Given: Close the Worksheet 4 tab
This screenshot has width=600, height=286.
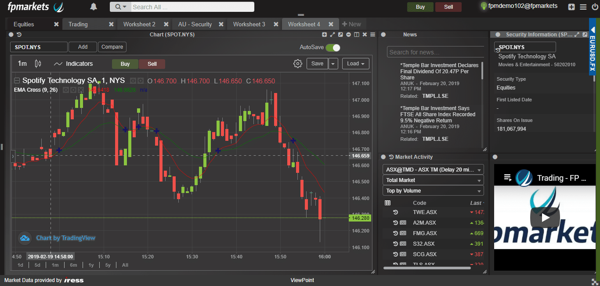Looking at the screenshot, I should point(331,24).
